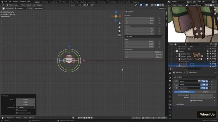The height and width of the screenshot is (122, 218).
Task: Toggle show gizmo icon
Action: [141, 5]
